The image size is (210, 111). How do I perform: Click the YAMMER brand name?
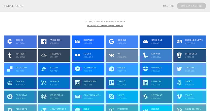pyautogui.click(x=54, y=81)
